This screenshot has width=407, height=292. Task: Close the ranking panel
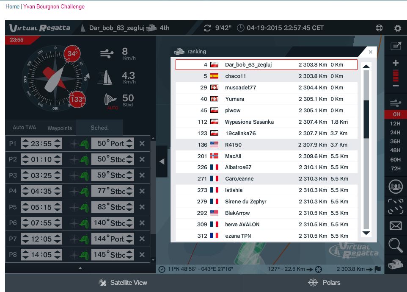(x=371, y=52)
